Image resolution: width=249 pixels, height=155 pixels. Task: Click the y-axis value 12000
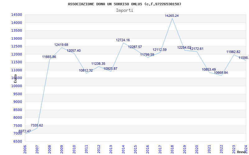[x=16, y=55]
